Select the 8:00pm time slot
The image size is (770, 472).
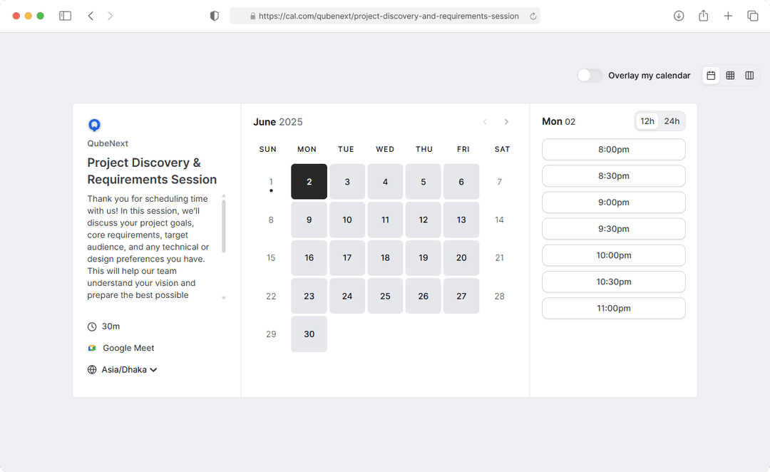(613, 150)
